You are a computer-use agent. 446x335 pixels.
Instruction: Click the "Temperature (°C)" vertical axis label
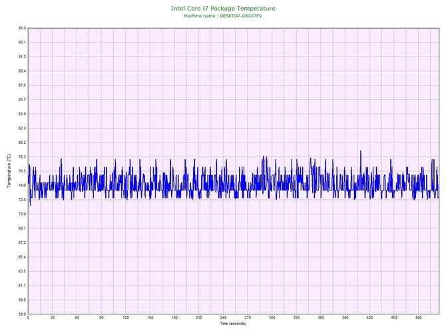[x=9, y=170]
